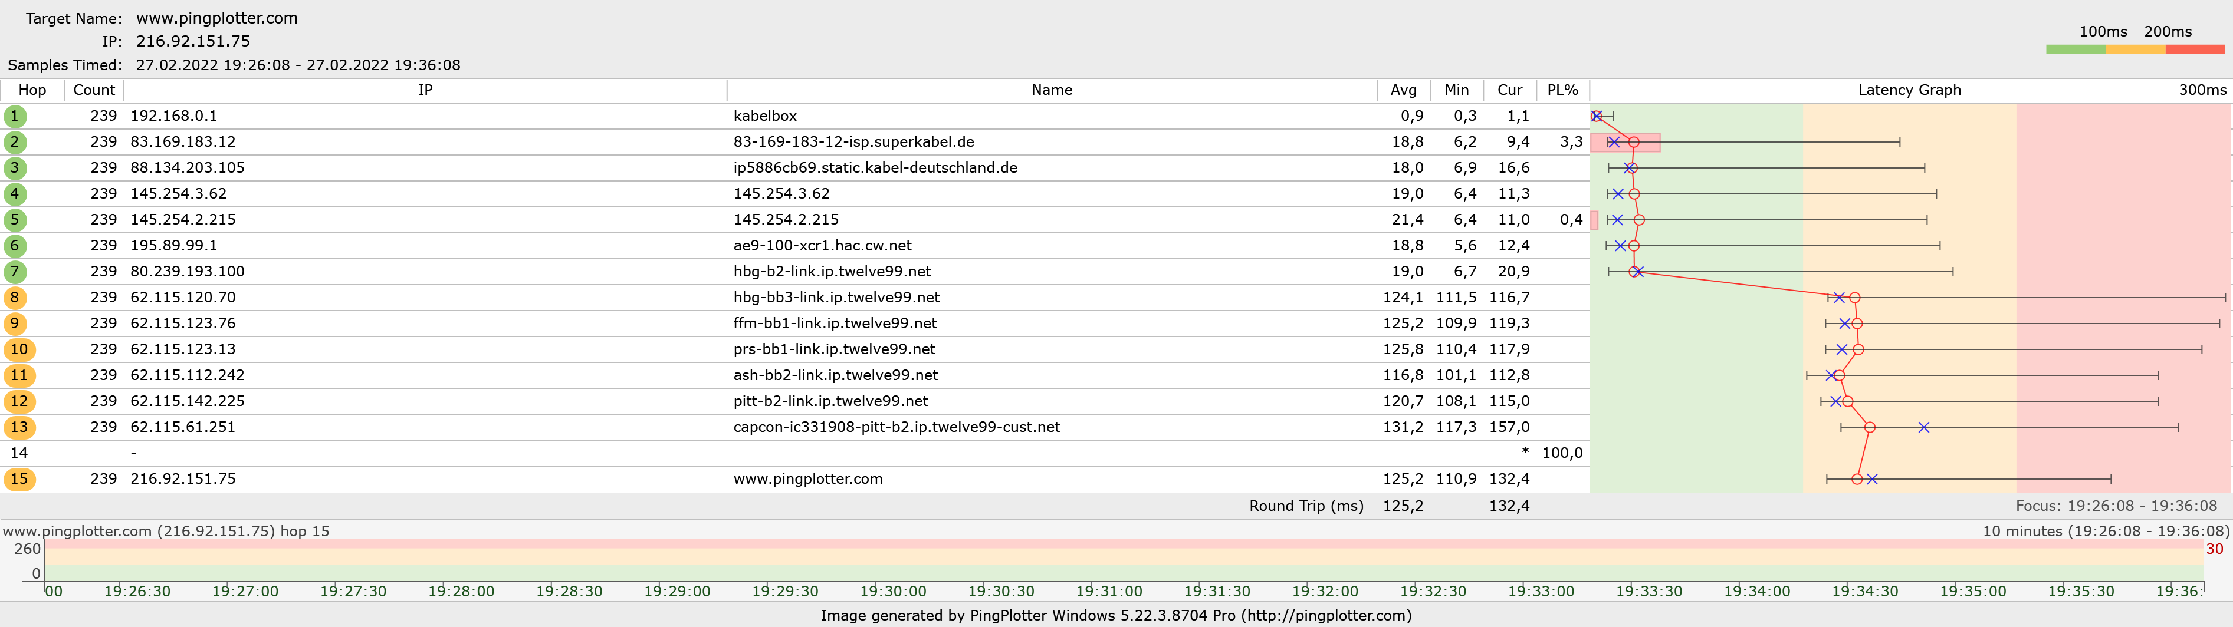The height and width of the screenshot is (627, 2233).
Task: Select IP 62.115.120.70
Action: tap(183, 298)
